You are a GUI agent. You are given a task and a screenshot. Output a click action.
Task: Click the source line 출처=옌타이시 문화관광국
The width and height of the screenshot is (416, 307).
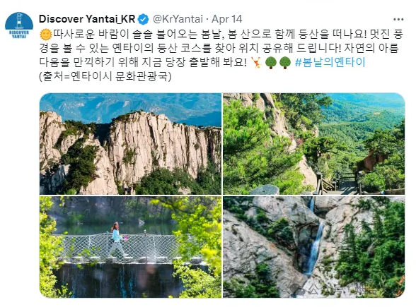coord(105,76)
